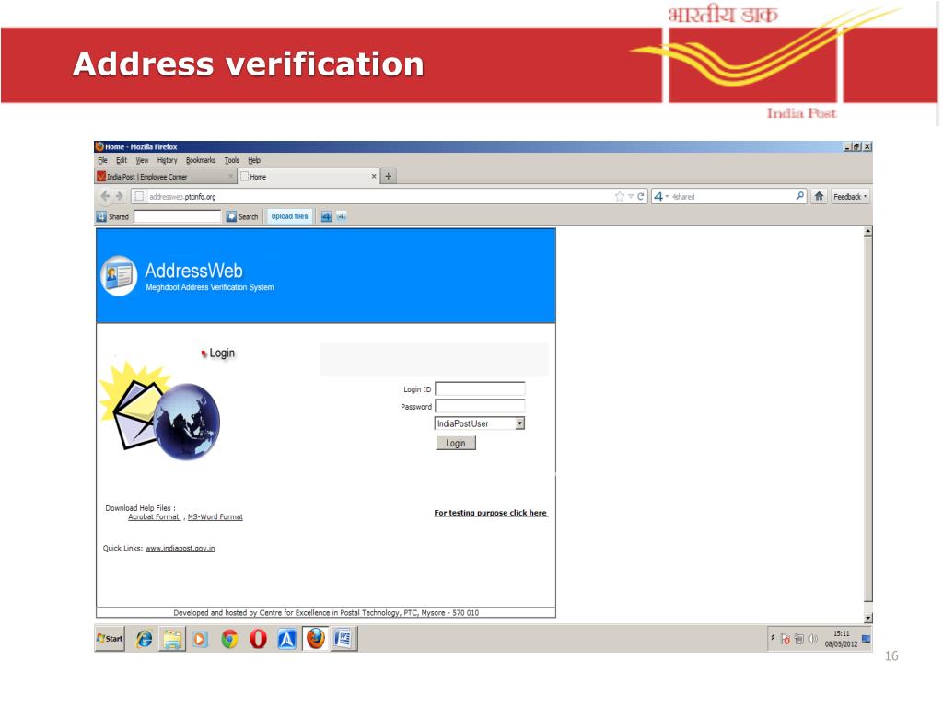Open Windows Media Player taskbar icon

(x=200, y=639)
